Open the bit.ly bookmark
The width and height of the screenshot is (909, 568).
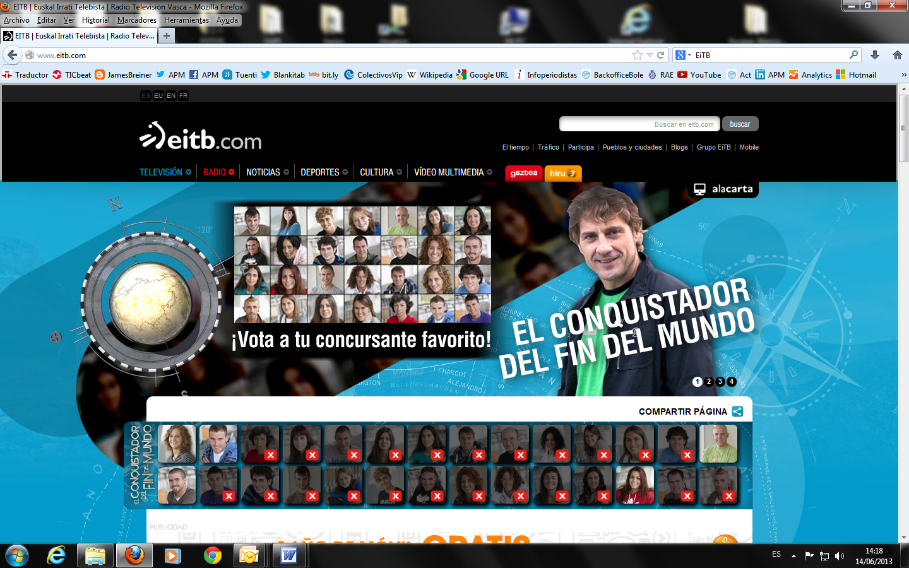324,74
